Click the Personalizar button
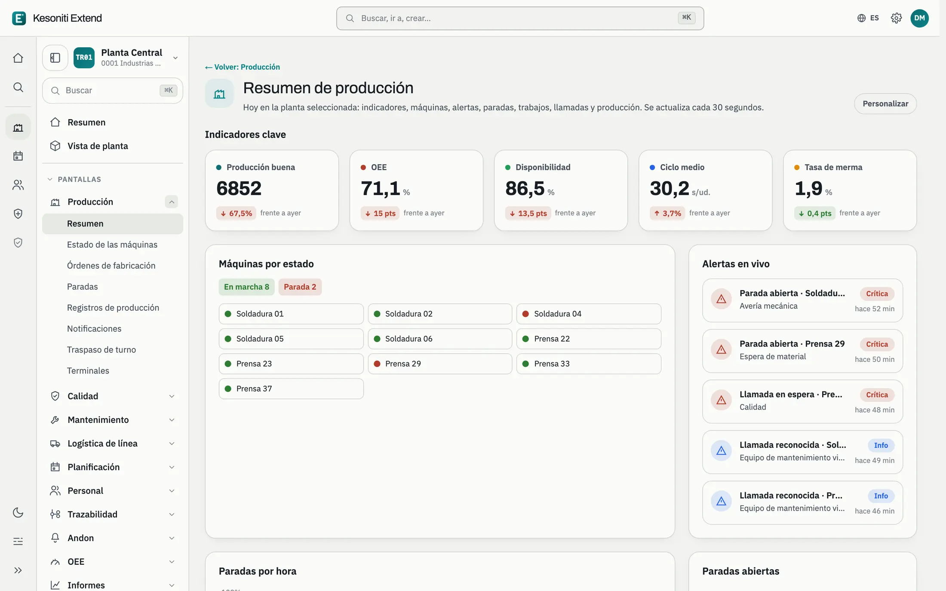This screenshot has height=591, width=946. click(885, 104)
